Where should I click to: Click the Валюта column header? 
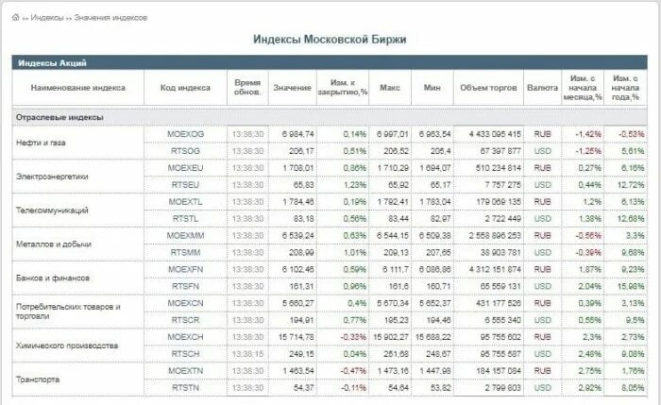coord(543,88)
